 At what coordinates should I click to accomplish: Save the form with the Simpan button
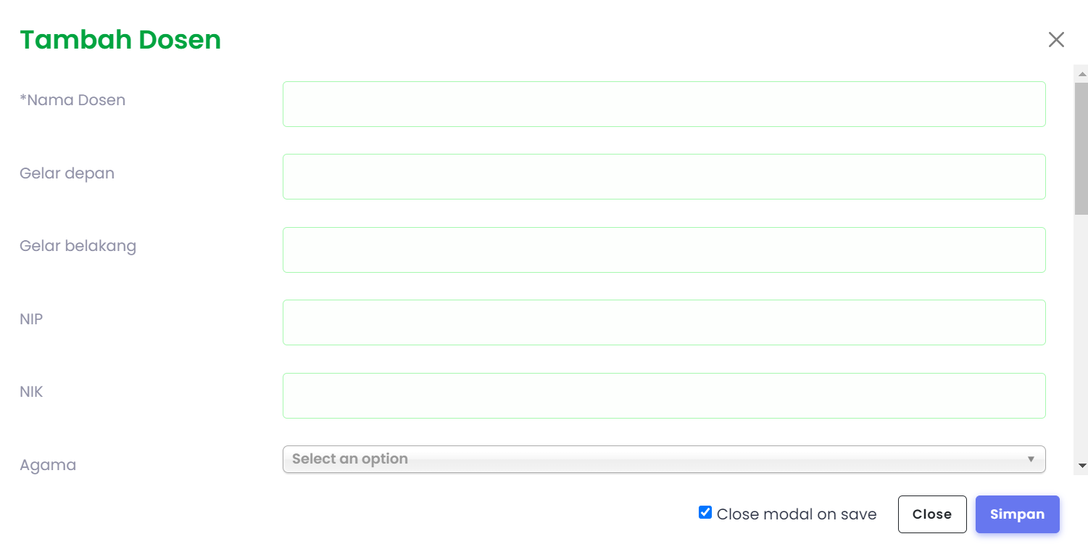pyautogui.click(x=1017, y=514)
